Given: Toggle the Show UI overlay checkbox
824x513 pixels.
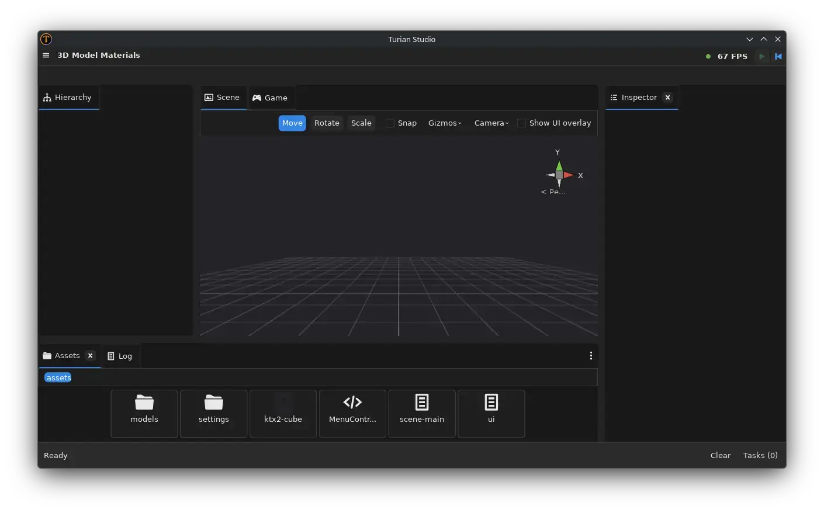Looking at the screenshot, I should pos(521,123).
